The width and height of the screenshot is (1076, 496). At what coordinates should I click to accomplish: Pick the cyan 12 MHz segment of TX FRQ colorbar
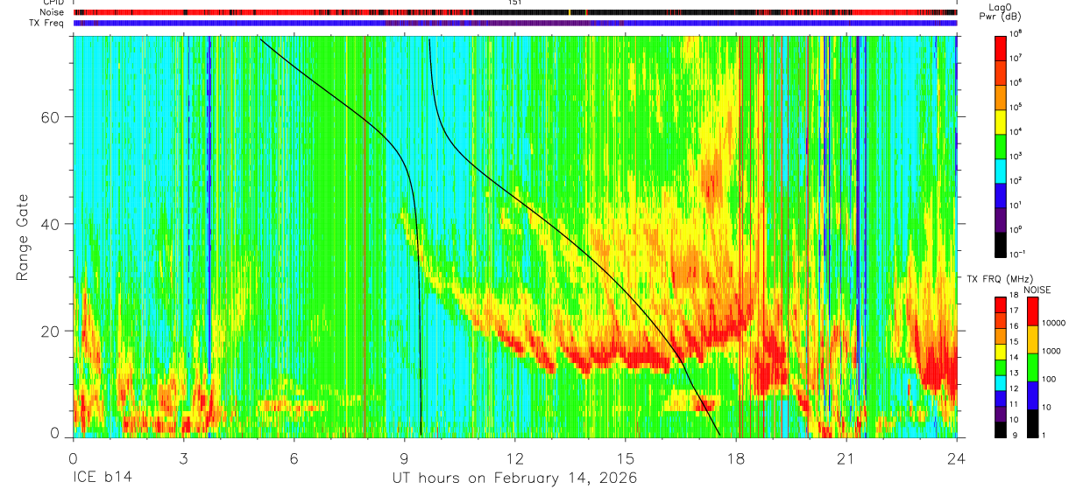point(1001,383)
